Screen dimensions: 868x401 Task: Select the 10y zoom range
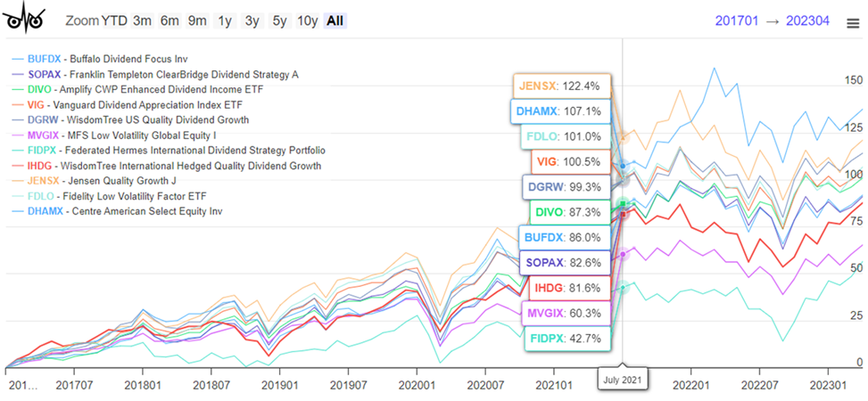click(308, 20)
